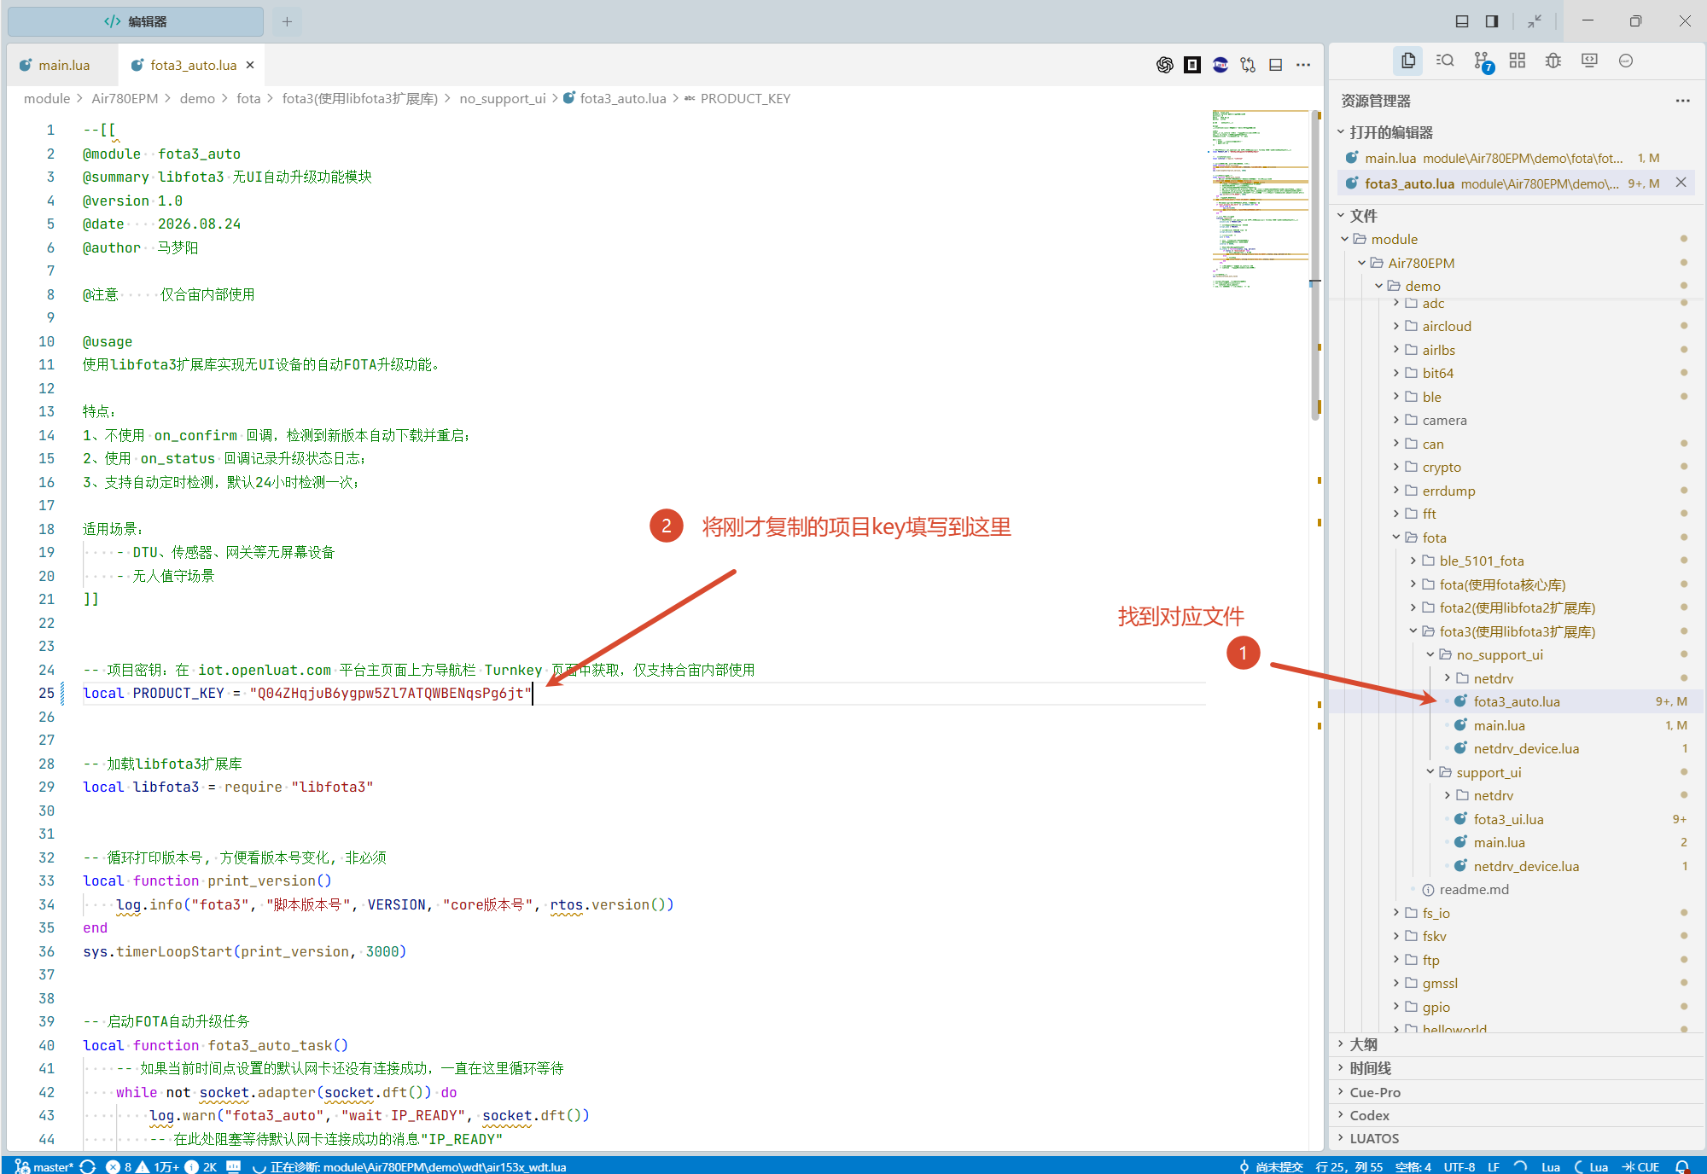Toggle the panel icon in editor toolbar
1707x1174 pixels.
[x=1276, y=65]
